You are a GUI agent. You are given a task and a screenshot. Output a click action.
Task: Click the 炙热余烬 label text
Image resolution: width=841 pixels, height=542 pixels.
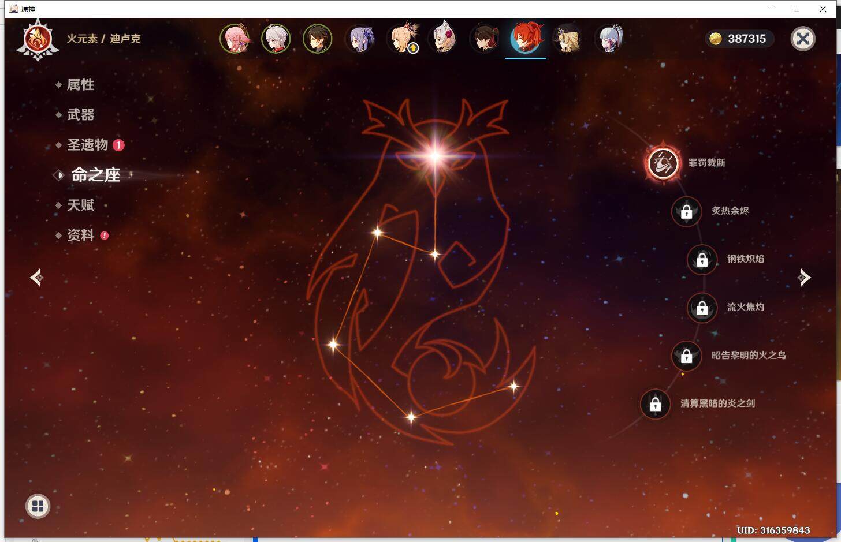[730, 211]
